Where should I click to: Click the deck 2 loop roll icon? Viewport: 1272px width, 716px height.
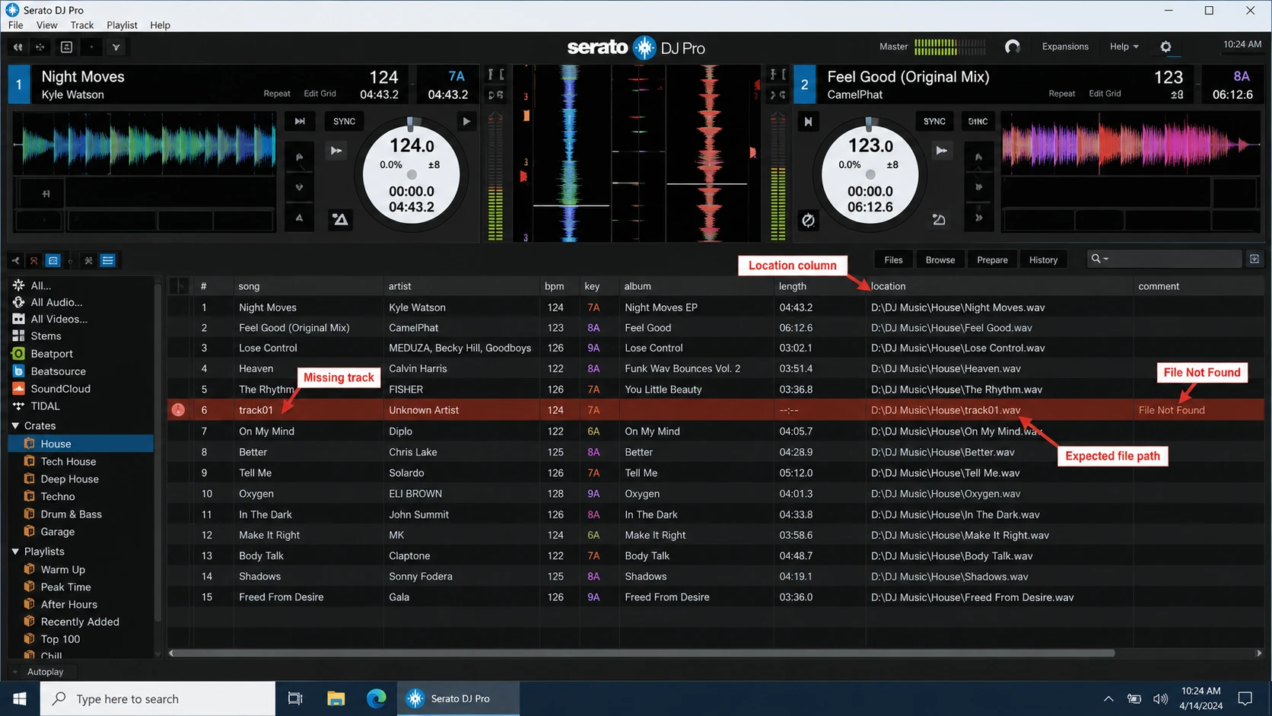[939, 220]
